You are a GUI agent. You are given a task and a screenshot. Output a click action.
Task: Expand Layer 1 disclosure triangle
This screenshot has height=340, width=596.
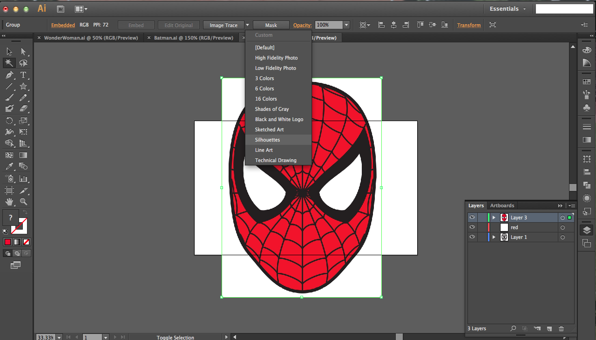(494, 237)
